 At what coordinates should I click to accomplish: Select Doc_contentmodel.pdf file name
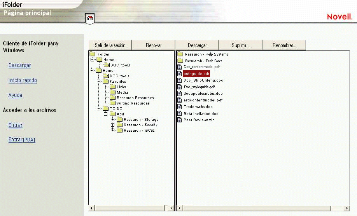tap(202, 67)
